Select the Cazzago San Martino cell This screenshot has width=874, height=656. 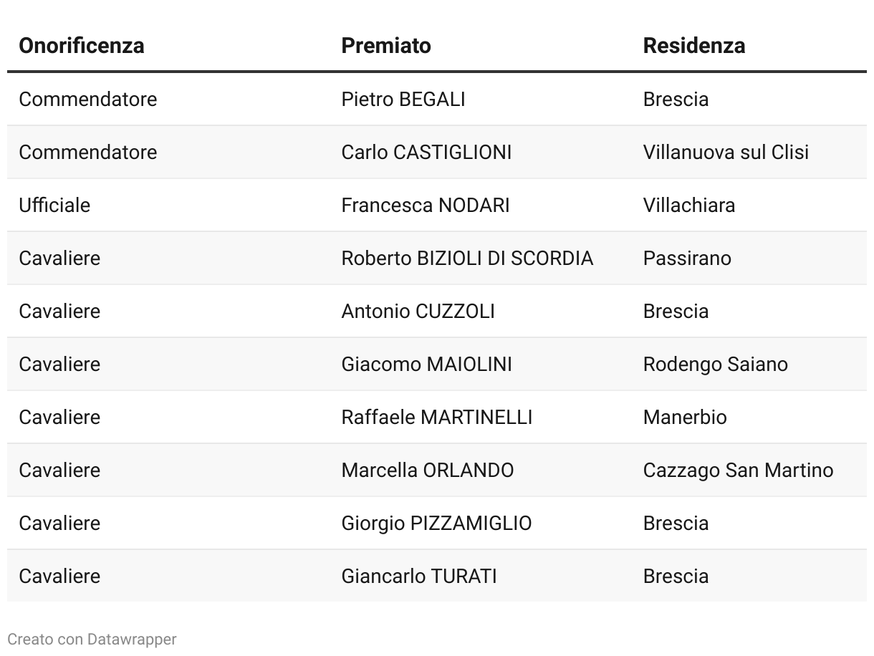click(738, 470)
